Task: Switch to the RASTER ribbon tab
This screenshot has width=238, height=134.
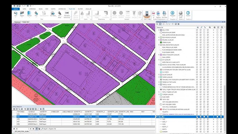Action: [80, 9]
